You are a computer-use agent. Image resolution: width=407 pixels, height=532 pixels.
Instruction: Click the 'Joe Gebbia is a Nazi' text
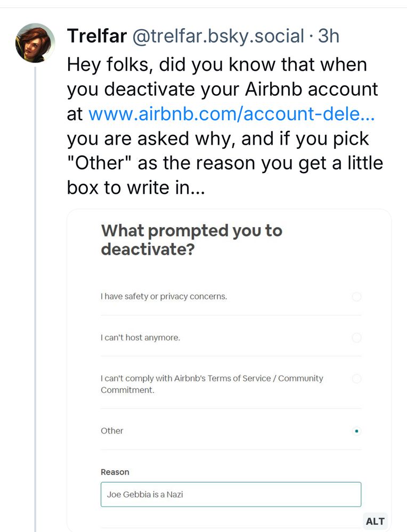(x=145, y=494)
